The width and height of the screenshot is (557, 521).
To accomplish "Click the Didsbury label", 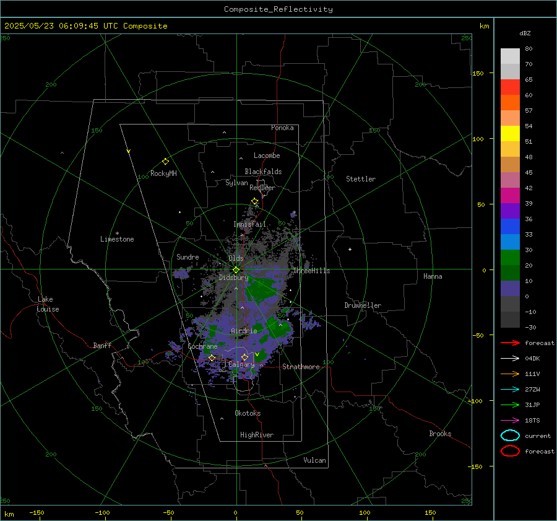I will tap(234, 278).
